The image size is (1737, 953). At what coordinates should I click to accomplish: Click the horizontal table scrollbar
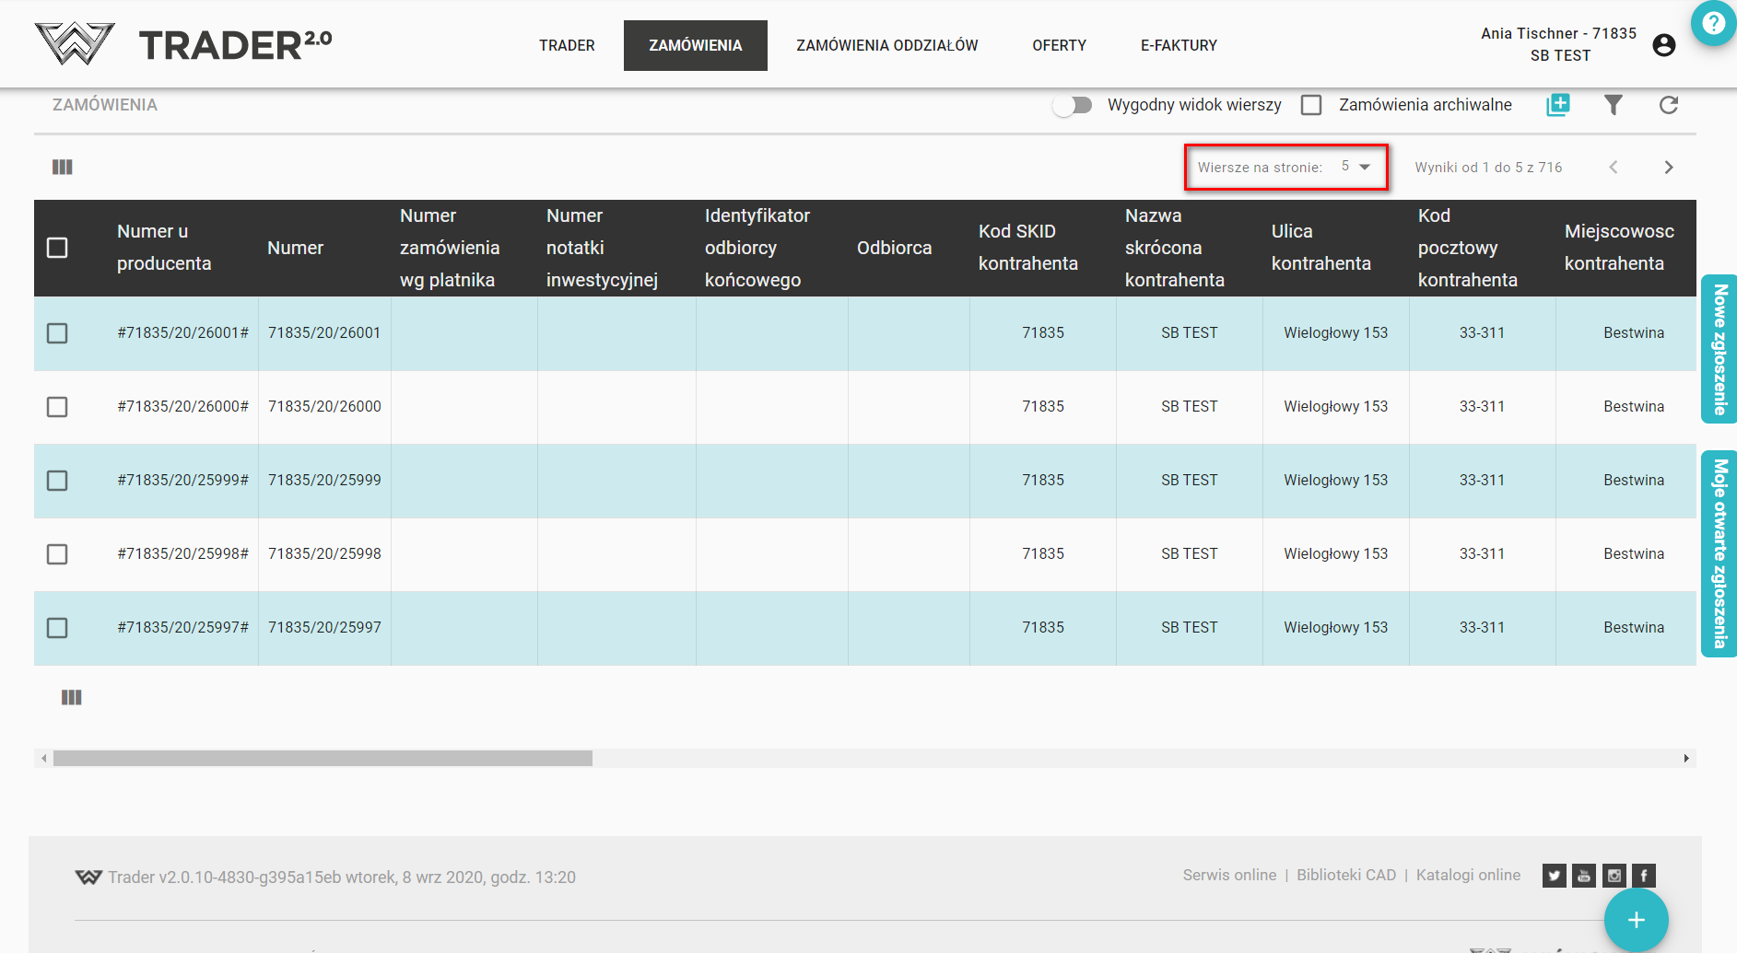323,758
